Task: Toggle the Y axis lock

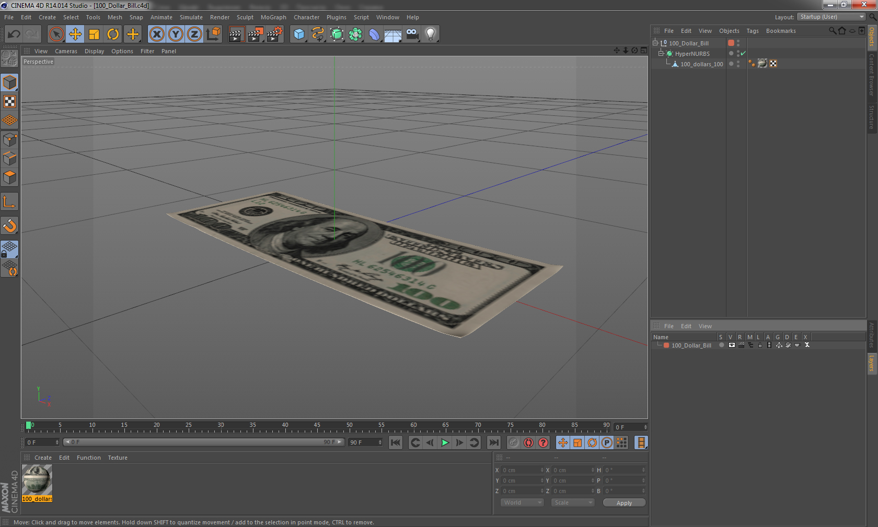Action: [176, 34]
